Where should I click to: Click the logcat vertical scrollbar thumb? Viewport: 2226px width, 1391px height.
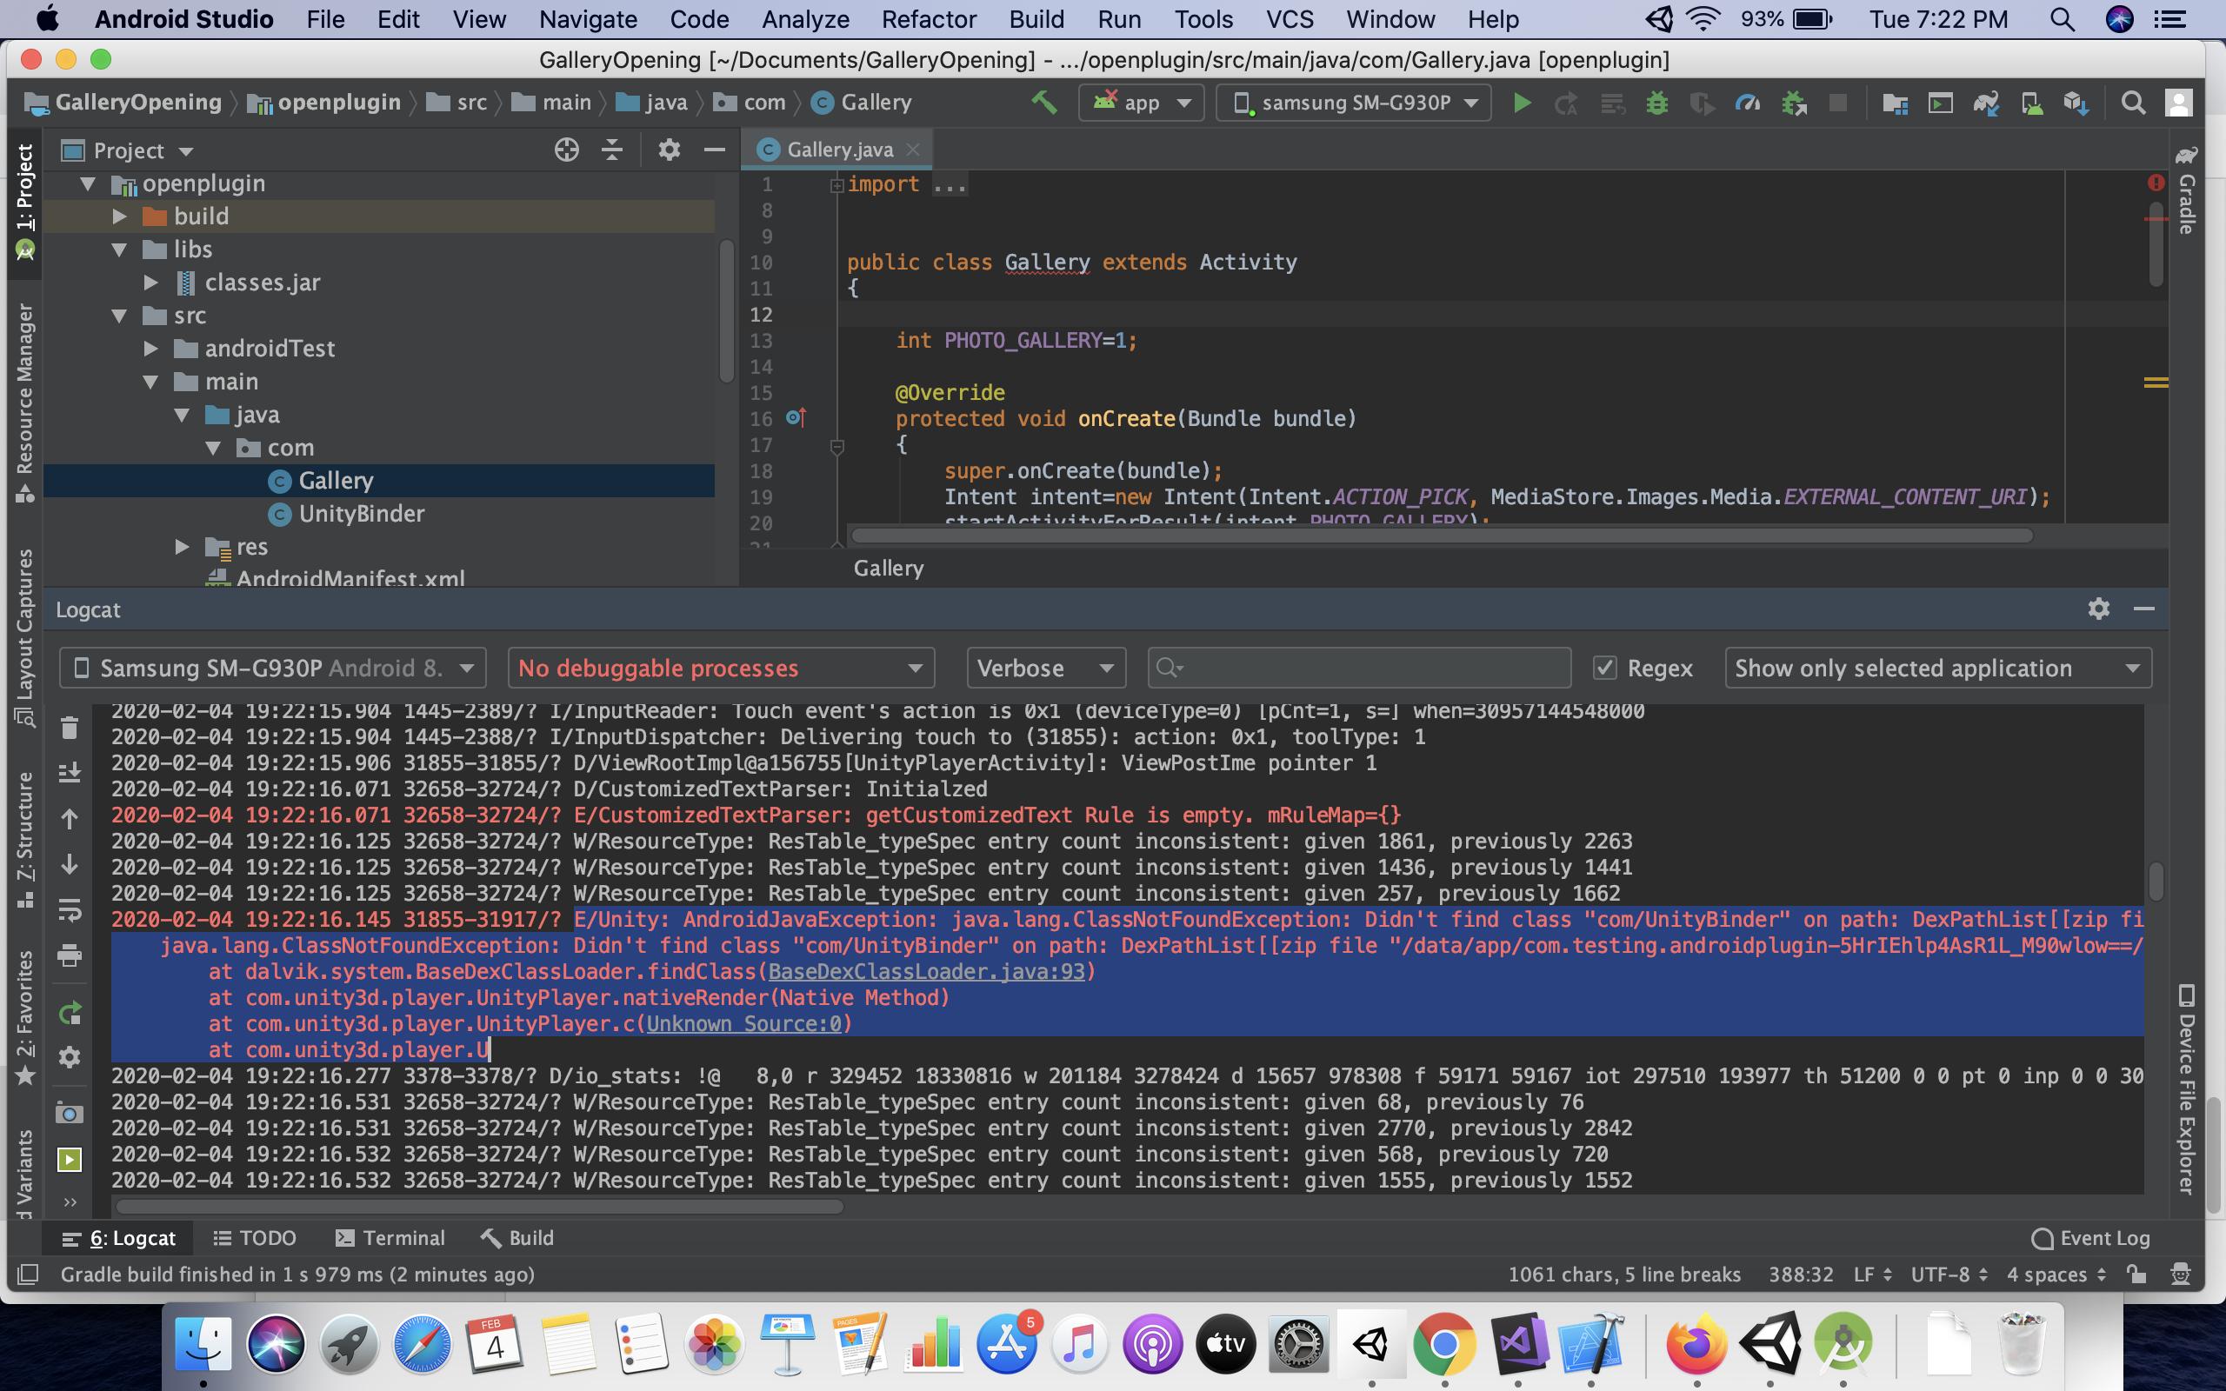coord(2156,882)
